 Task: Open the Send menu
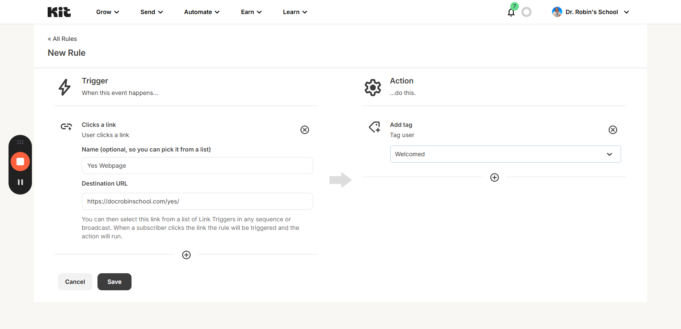tap(152, 12)
